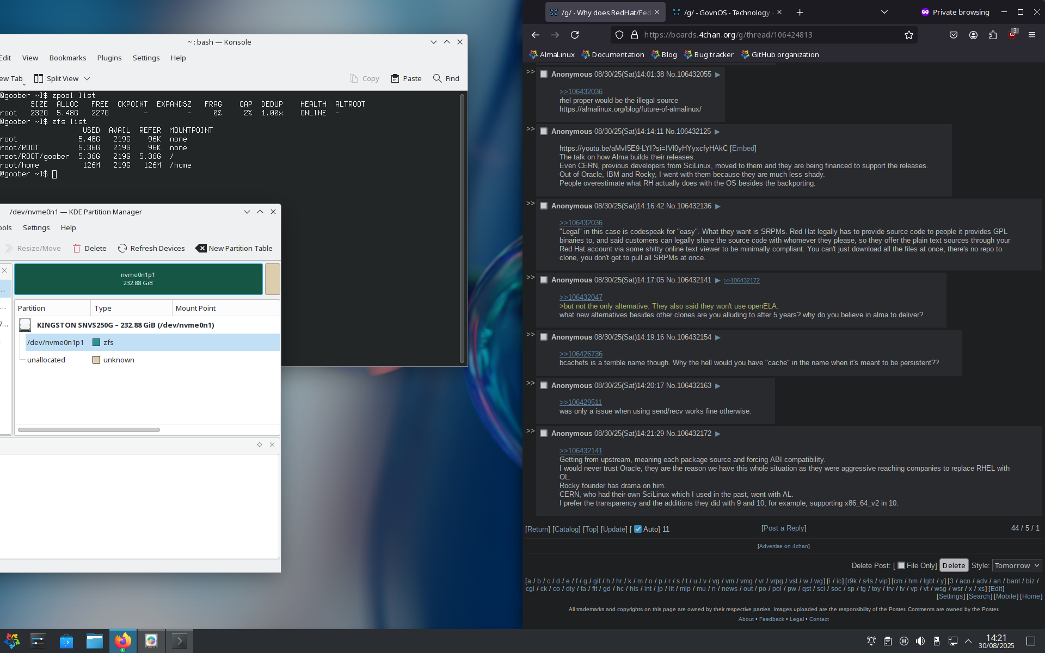Open the application launcher in taskbar
Screen dimensions: 1045x653
12,641
